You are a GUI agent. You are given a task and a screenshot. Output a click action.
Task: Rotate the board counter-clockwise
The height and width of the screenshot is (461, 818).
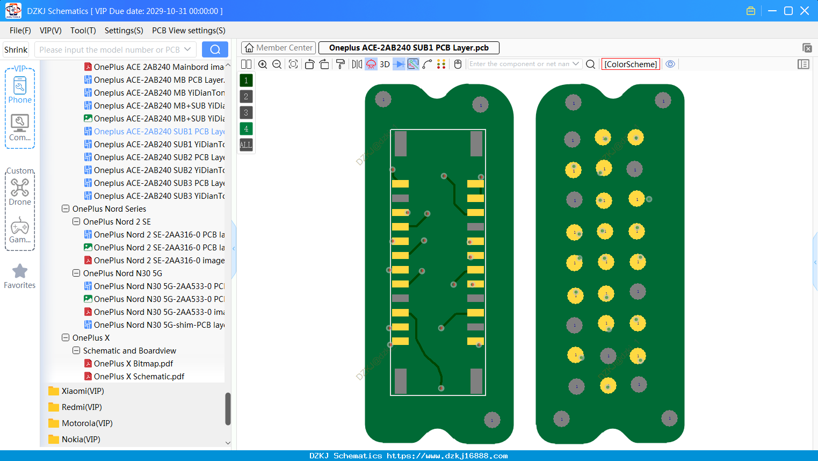coord(309,64)
